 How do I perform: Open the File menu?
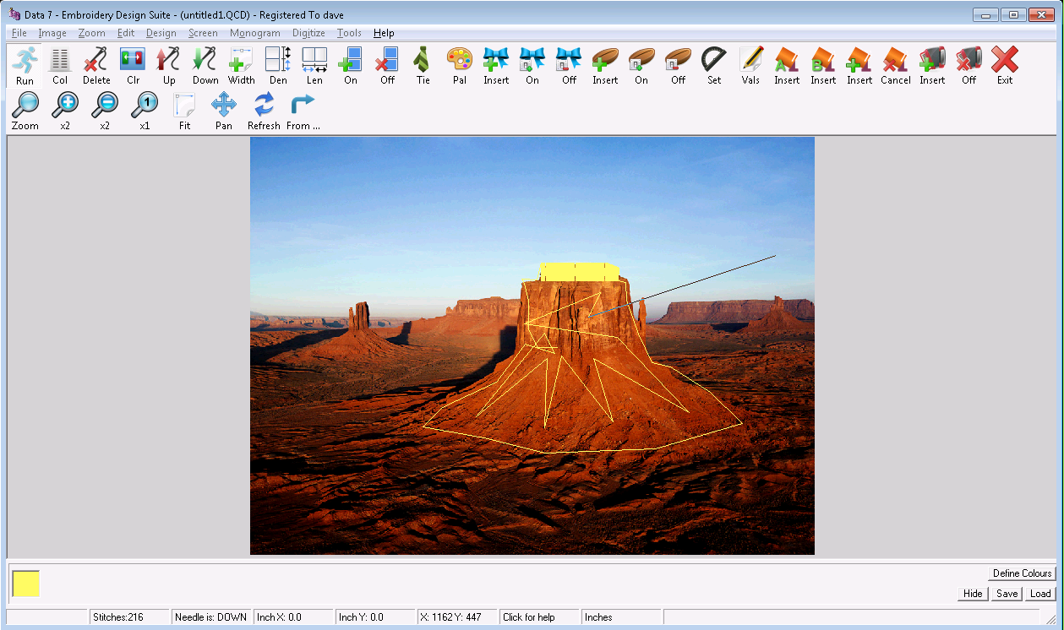pos(19,33)
